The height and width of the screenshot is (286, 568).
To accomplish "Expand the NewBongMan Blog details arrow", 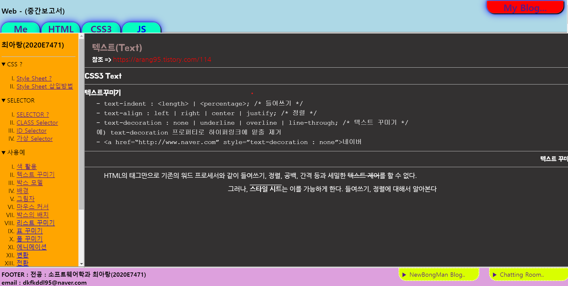I will pos(404,275).
